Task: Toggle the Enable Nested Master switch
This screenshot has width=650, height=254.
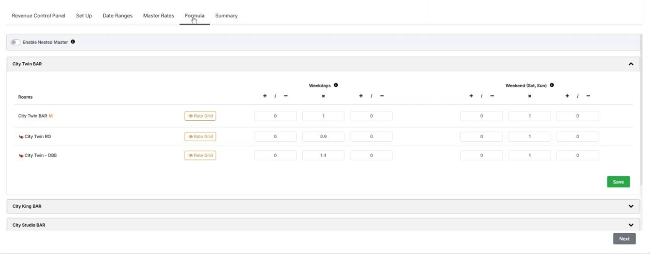Action: [x=15, y=42]
